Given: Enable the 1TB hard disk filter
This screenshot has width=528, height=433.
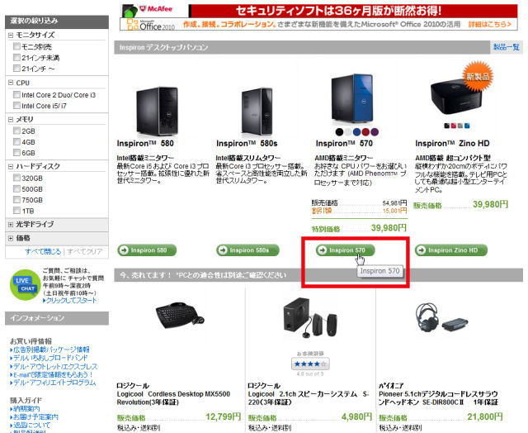Looking at the screenshot, I should [x=16, y=211].
